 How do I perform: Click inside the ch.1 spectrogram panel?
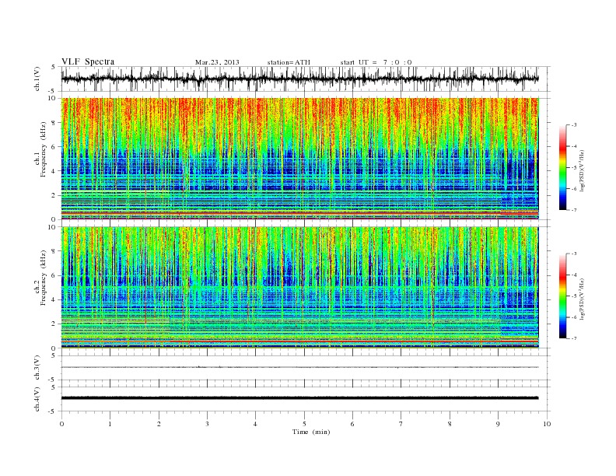pos(299,159)
